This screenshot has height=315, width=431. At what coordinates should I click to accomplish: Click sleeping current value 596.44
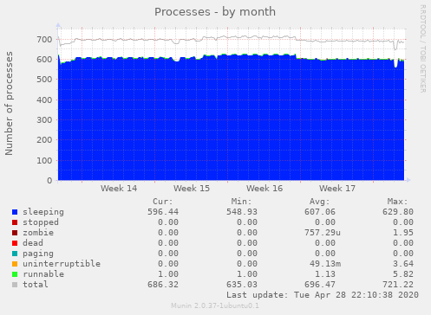tap(163, 212)
